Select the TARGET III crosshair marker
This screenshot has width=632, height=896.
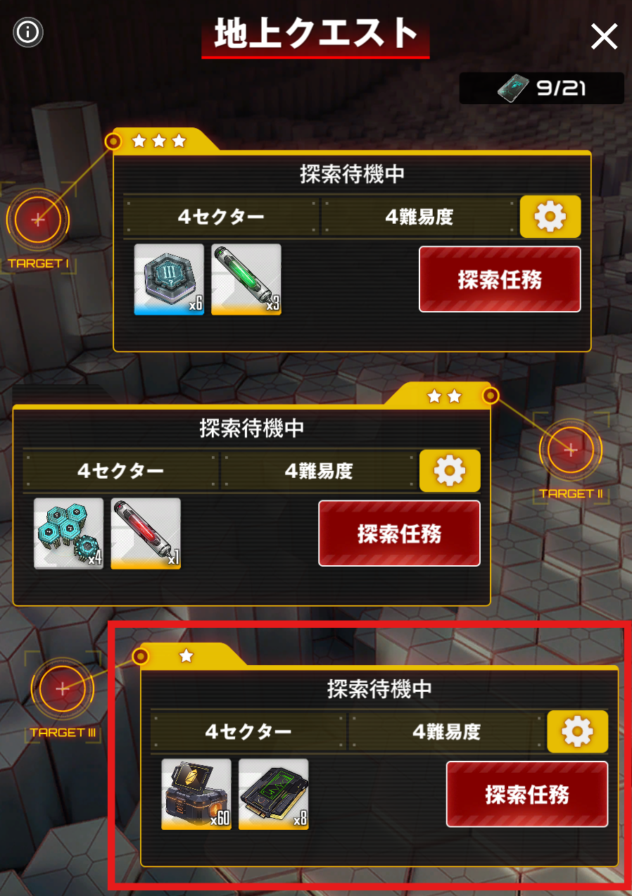[x=63, y=688]
